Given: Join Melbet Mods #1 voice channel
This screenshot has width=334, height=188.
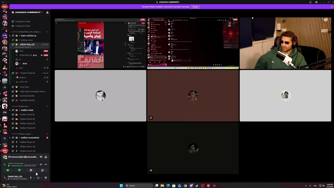Looking at the screenshot, I should (30, 115).
